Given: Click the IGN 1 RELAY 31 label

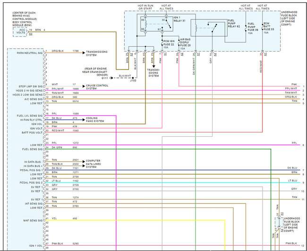Looking at the screenshot, I should click(x=179, y=19).
